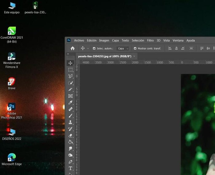Select the Clone Stamp tool

pos(70,122)
